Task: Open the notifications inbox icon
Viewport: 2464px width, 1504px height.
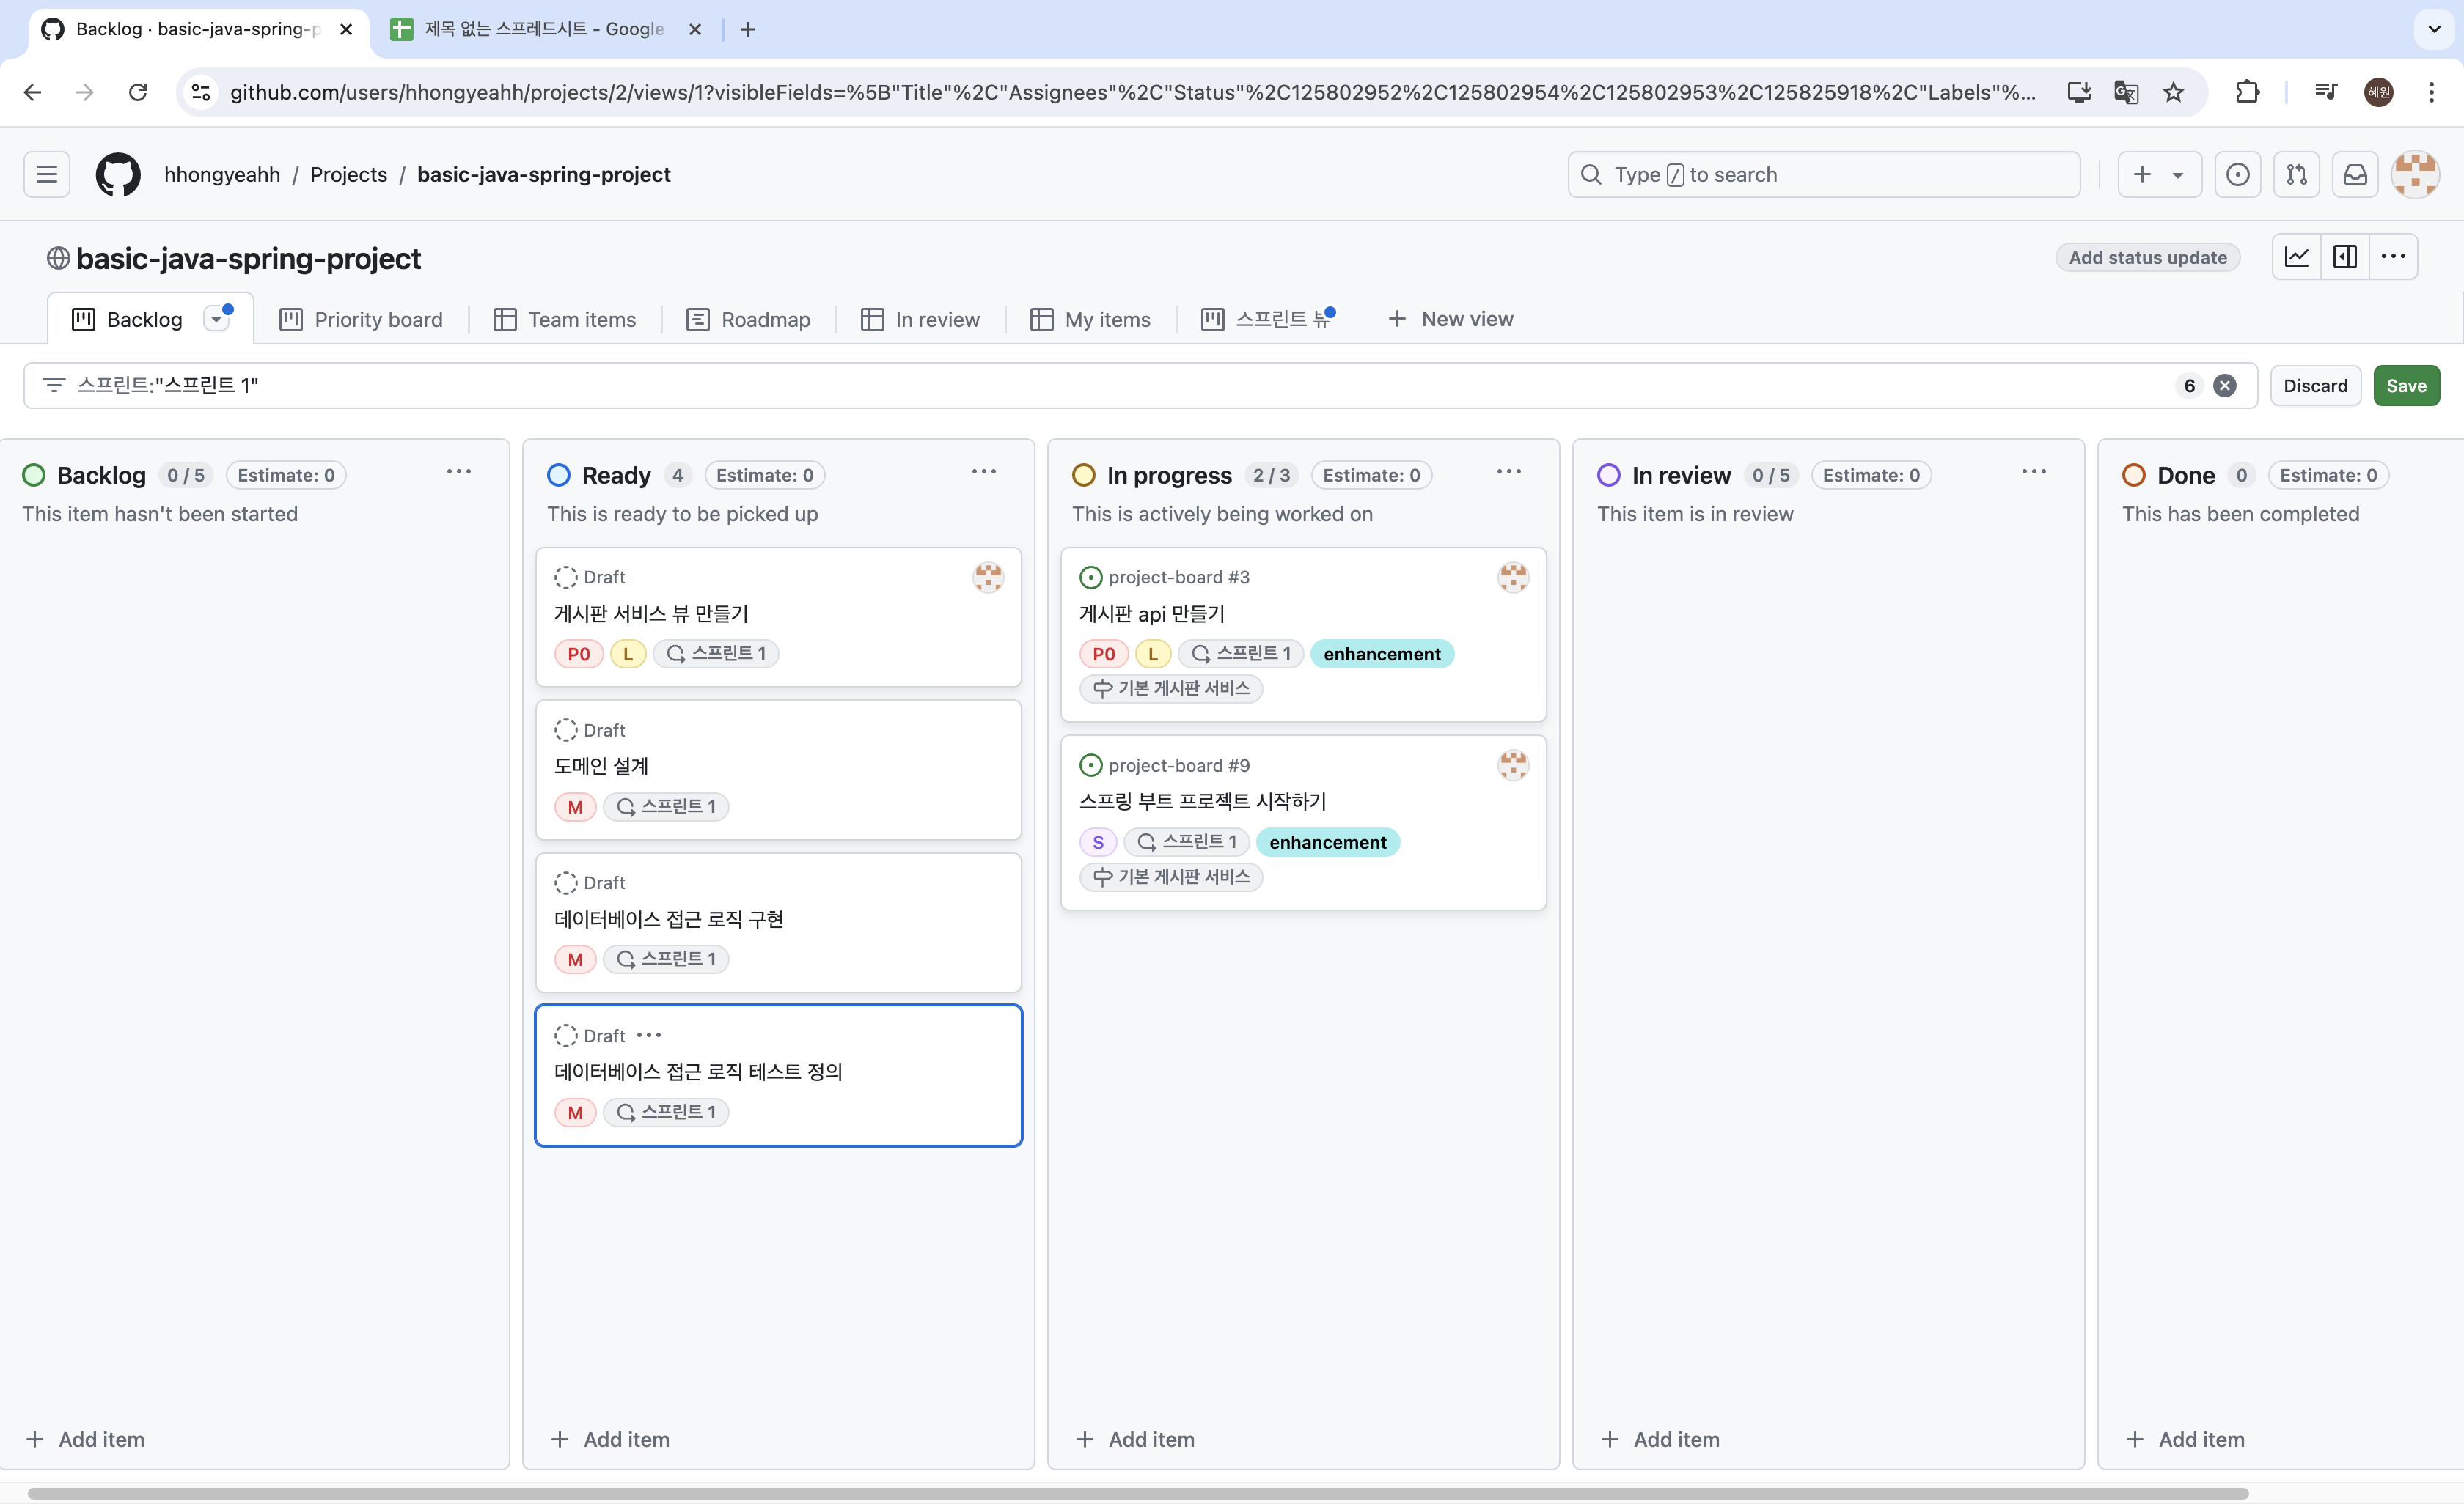Action: point(2355,175)
